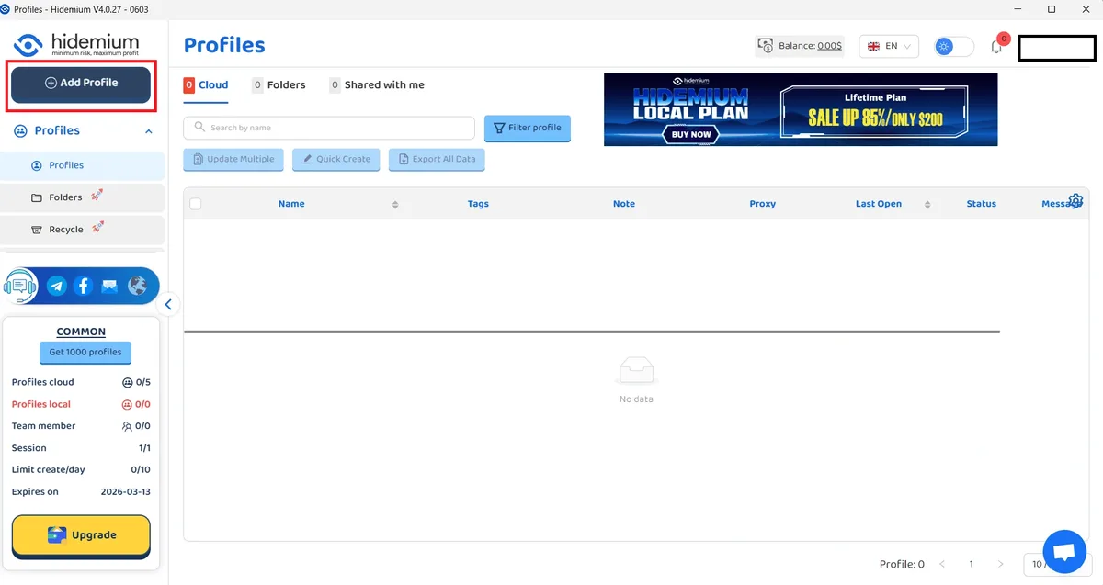Open the Facebook icon in the support bar
1103x585 pixels.
tap(84, 286)
